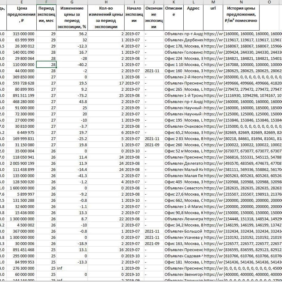Click the price change cell -41.3
Screen dimensions: 282x282
72,176
